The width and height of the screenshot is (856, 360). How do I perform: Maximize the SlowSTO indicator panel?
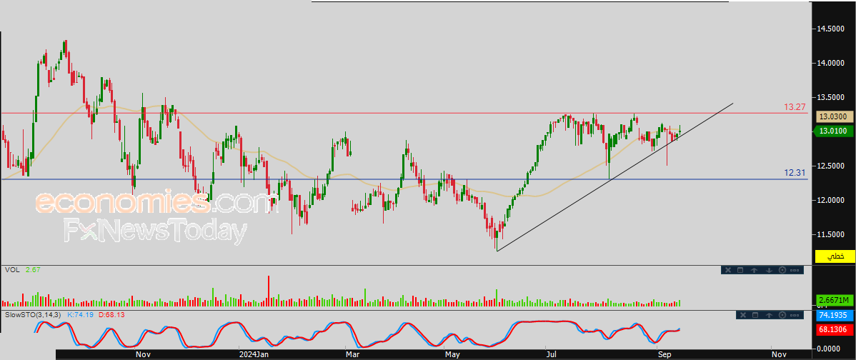pyautogui.click(x=755, y=315)
